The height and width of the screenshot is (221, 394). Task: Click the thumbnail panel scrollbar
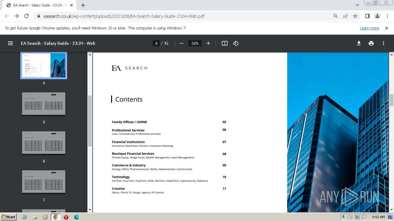coord(90,121)
